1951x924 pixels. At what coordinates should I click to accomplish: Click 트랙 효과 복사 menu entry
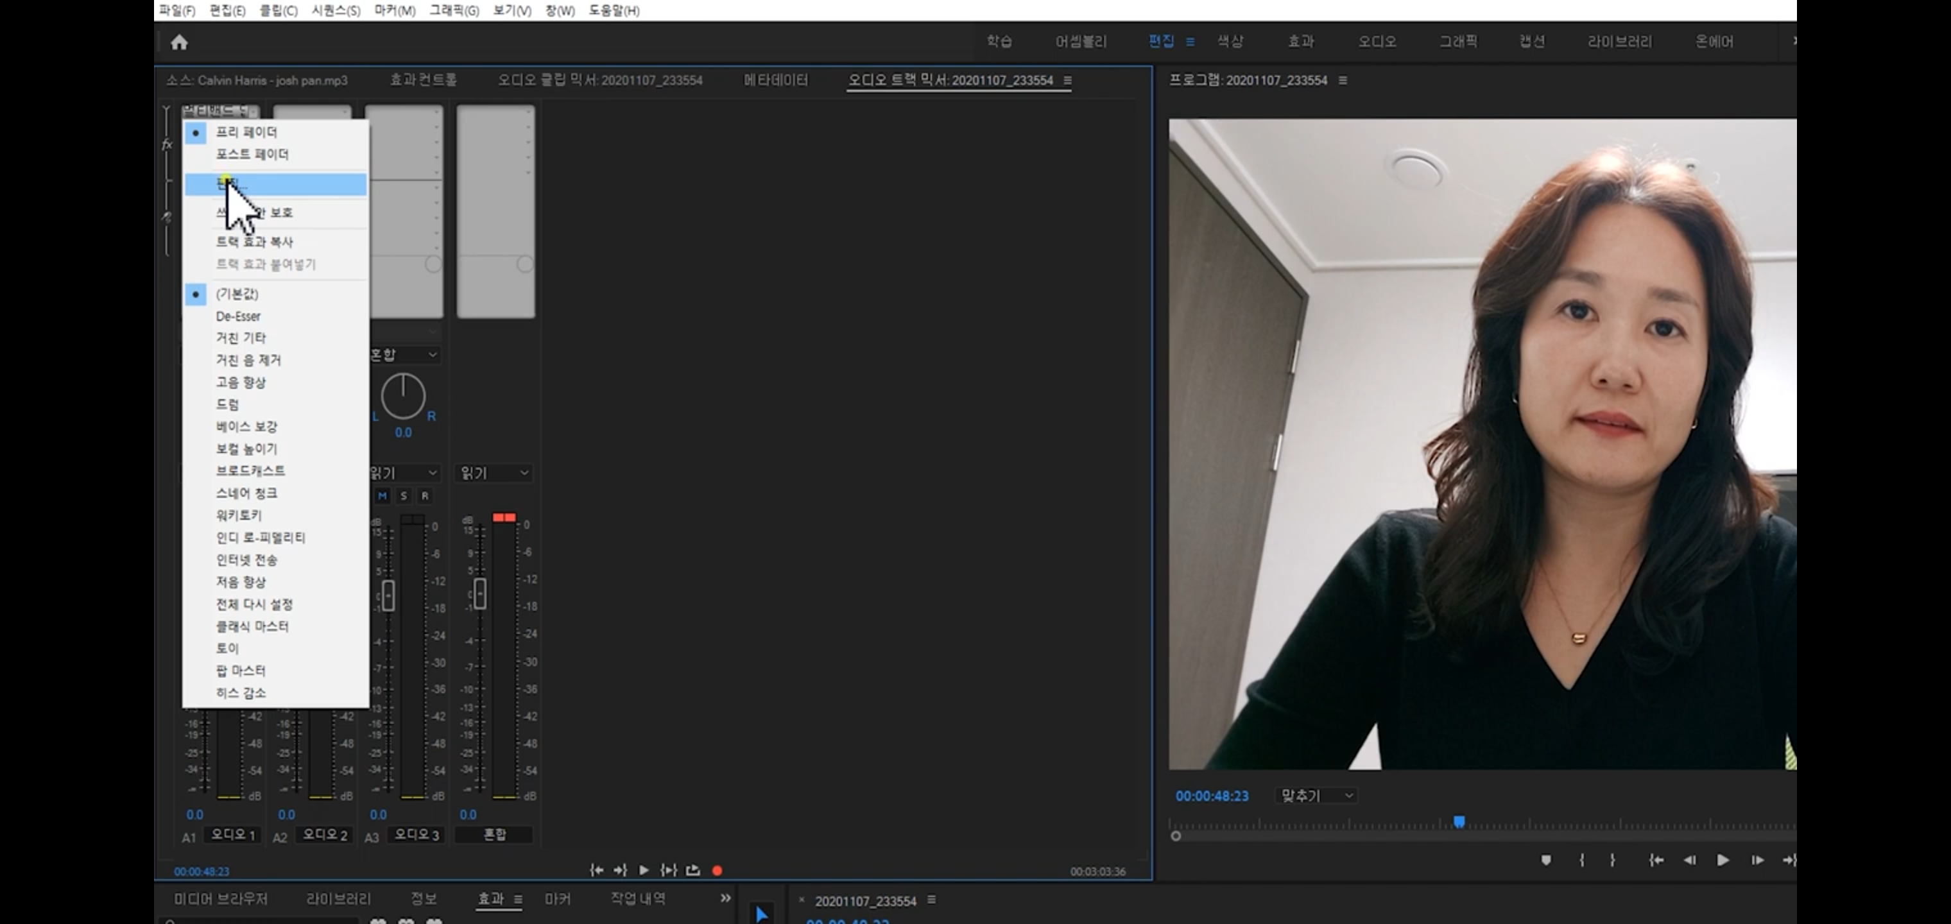click(x=255, y=242)
